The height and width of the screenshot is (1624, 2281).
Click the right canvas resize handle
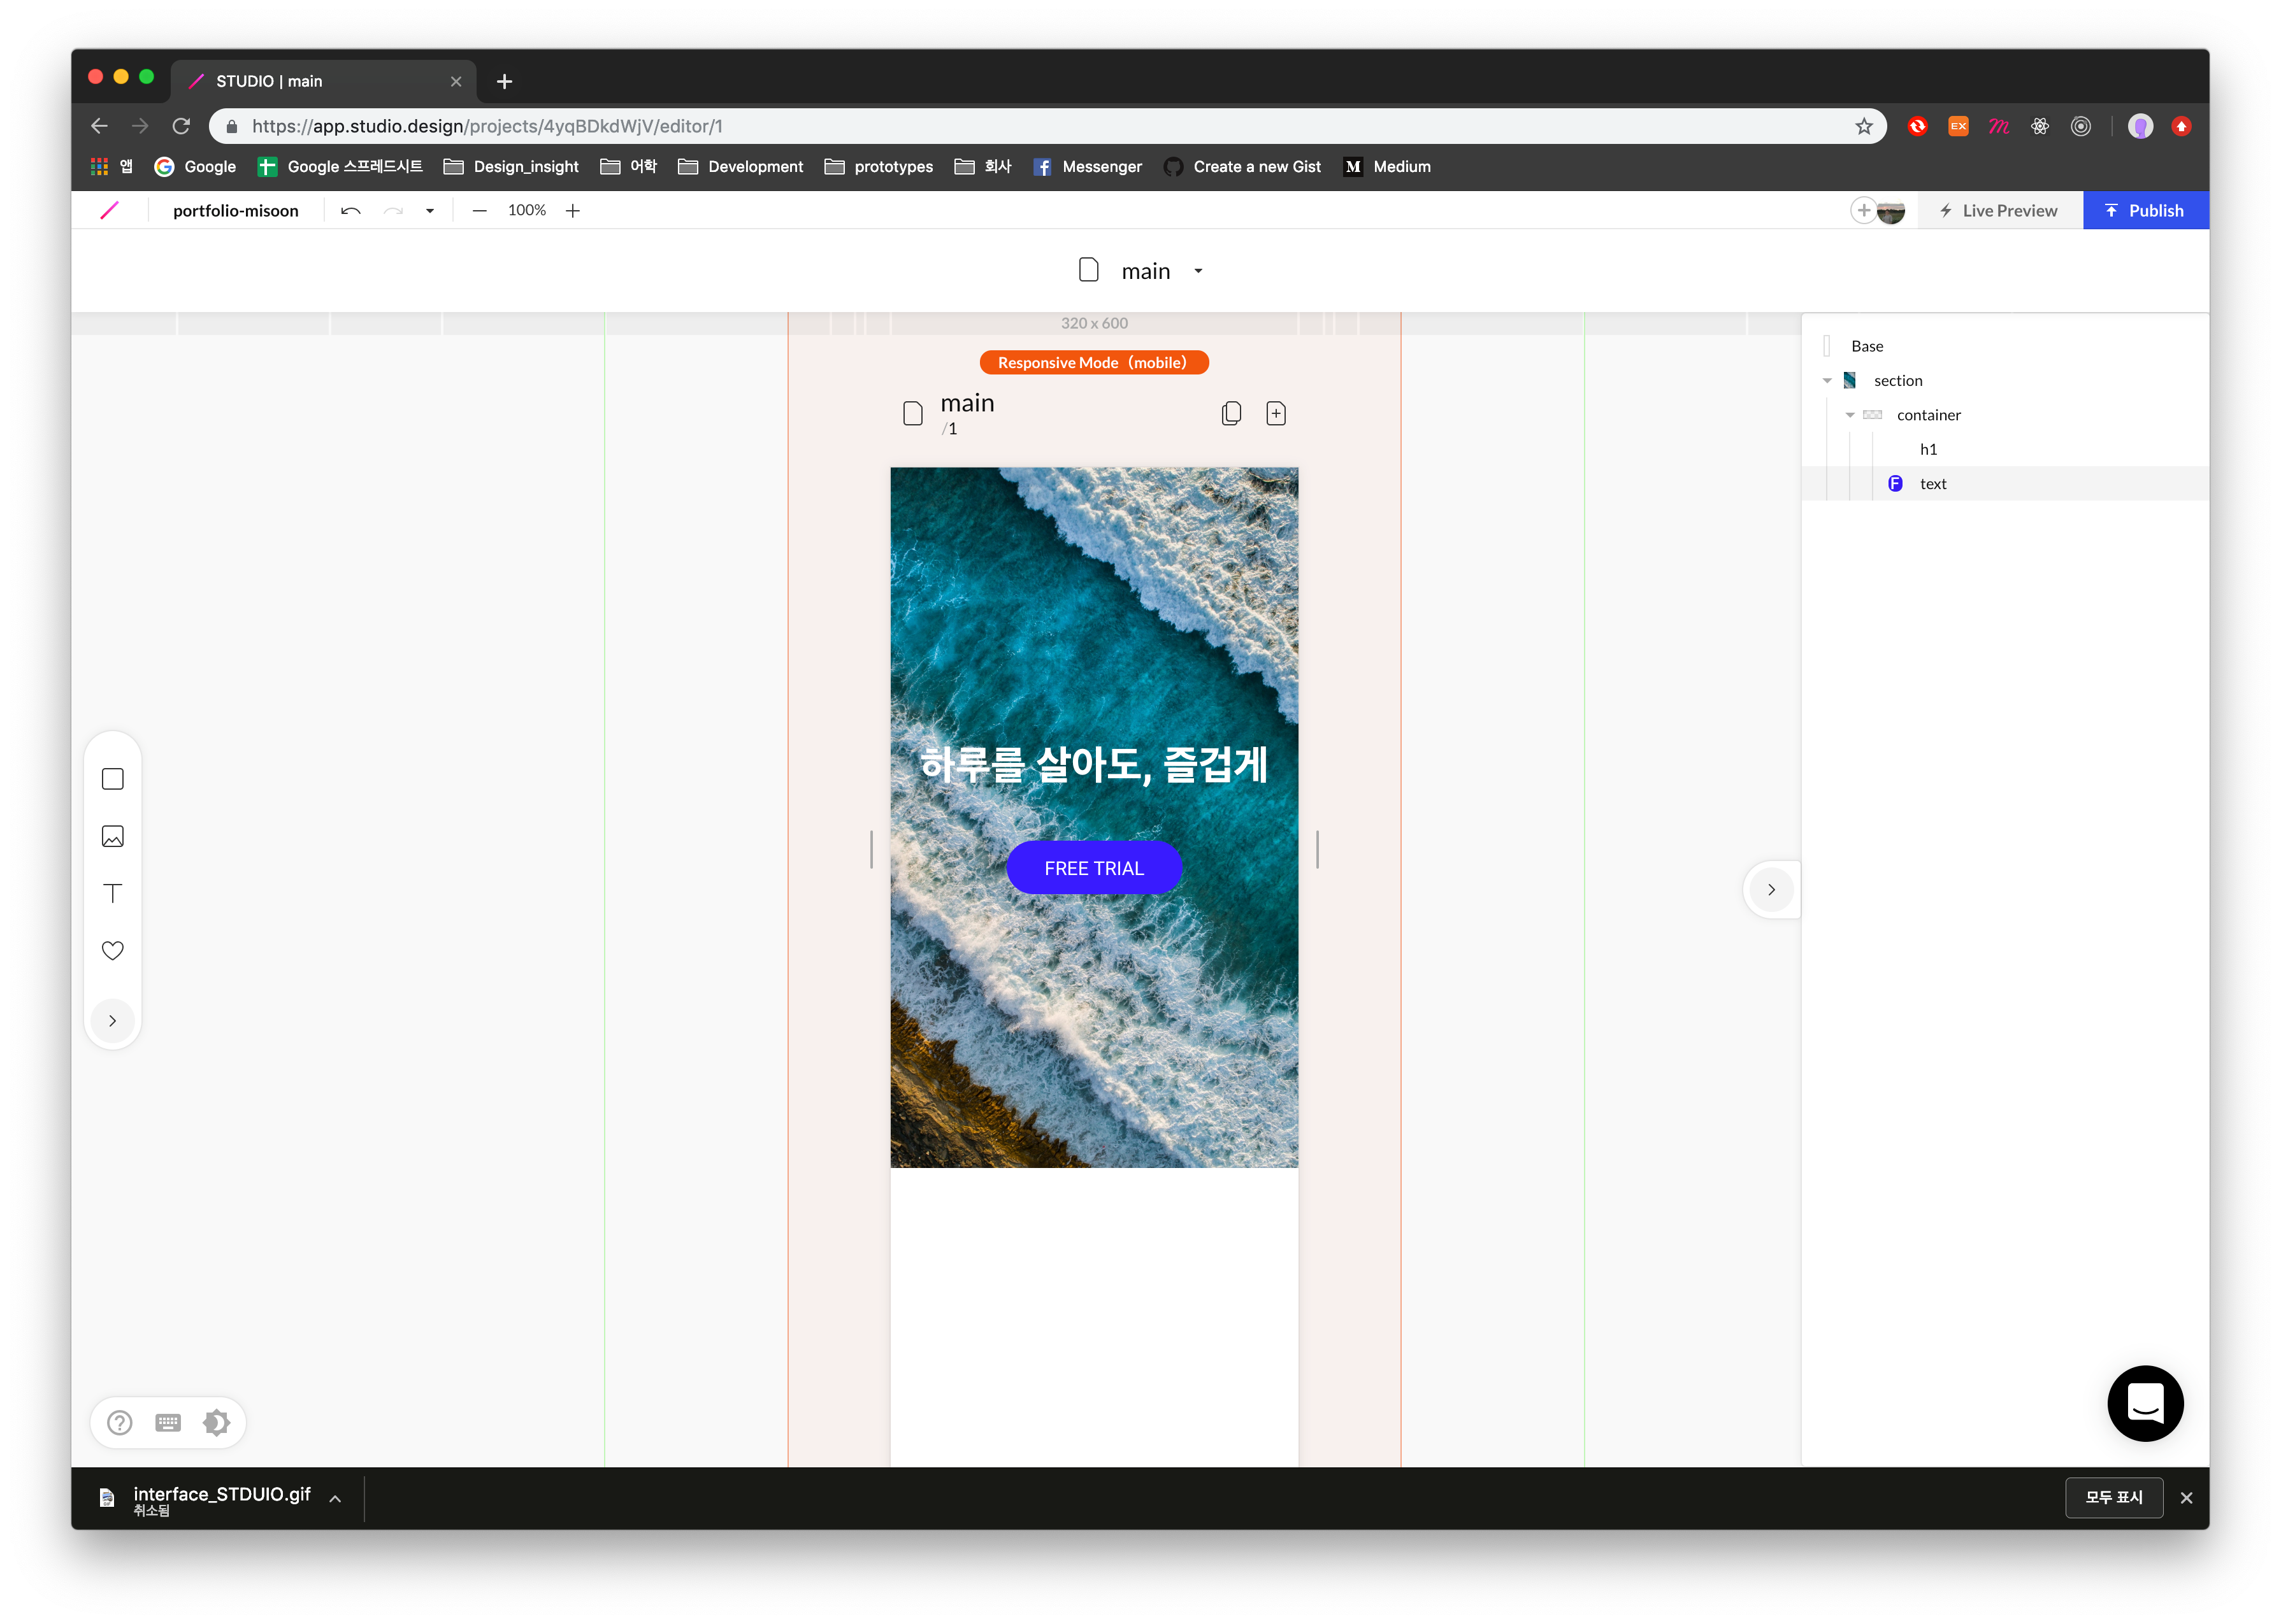1318,849
